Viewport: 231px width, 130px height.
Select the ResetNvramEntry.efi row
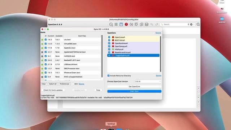133,52
